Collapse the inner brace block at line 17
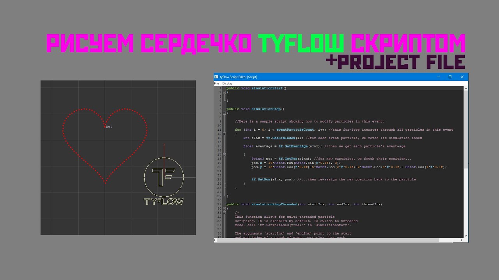This screenshot has width=499, height=280. point(224,154)
